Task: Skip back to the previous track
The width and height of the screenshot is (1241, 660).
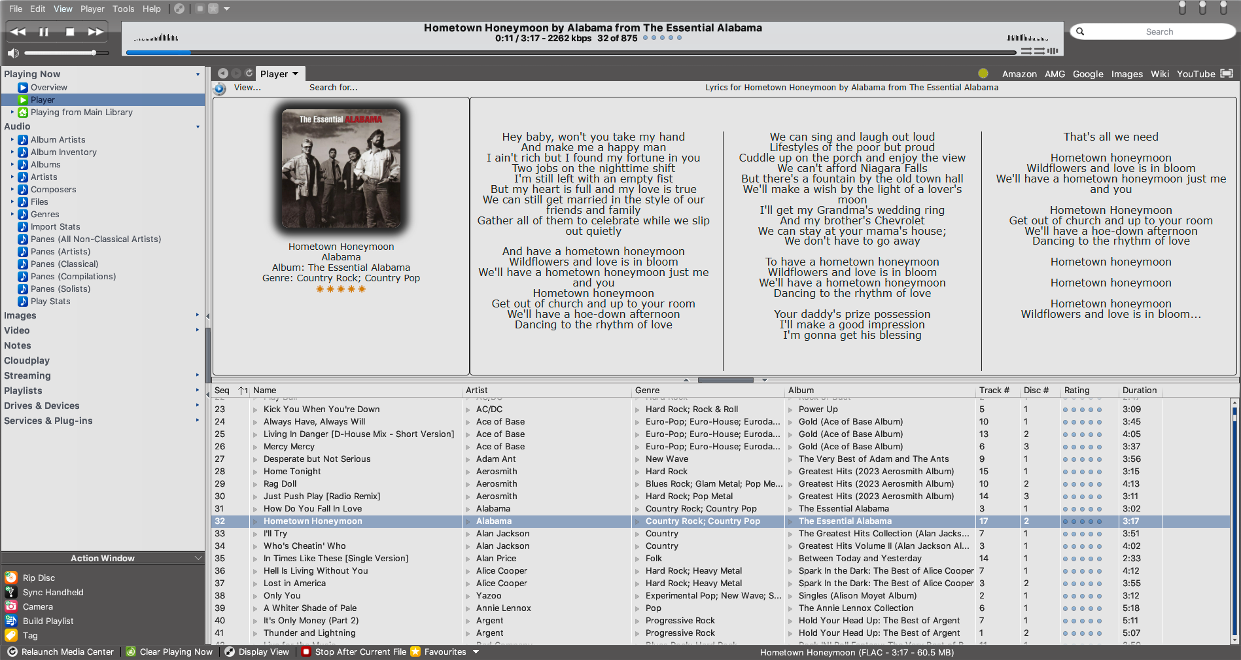Action: point(18,31)
